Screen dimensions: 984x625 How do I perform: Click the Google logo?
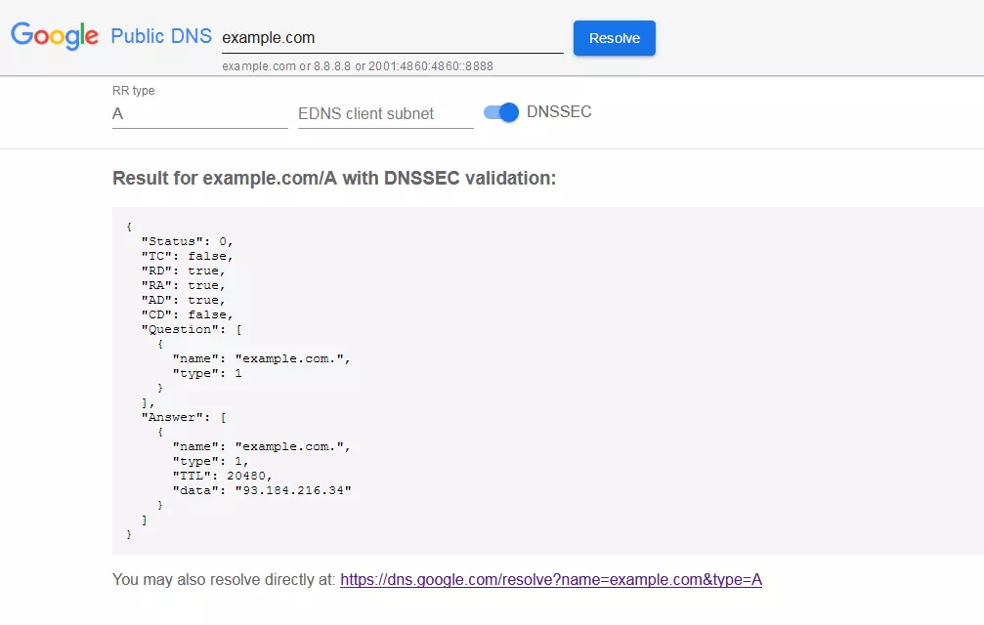(55, 35)
